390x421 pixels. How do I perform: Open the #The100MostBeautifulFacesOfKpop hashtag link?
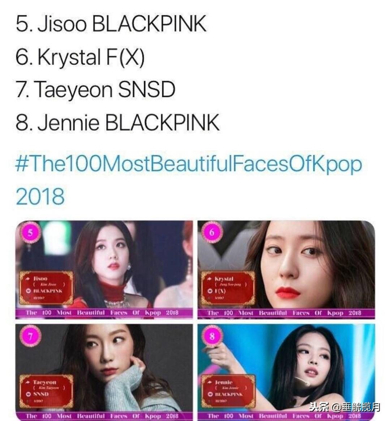[189, 165]
